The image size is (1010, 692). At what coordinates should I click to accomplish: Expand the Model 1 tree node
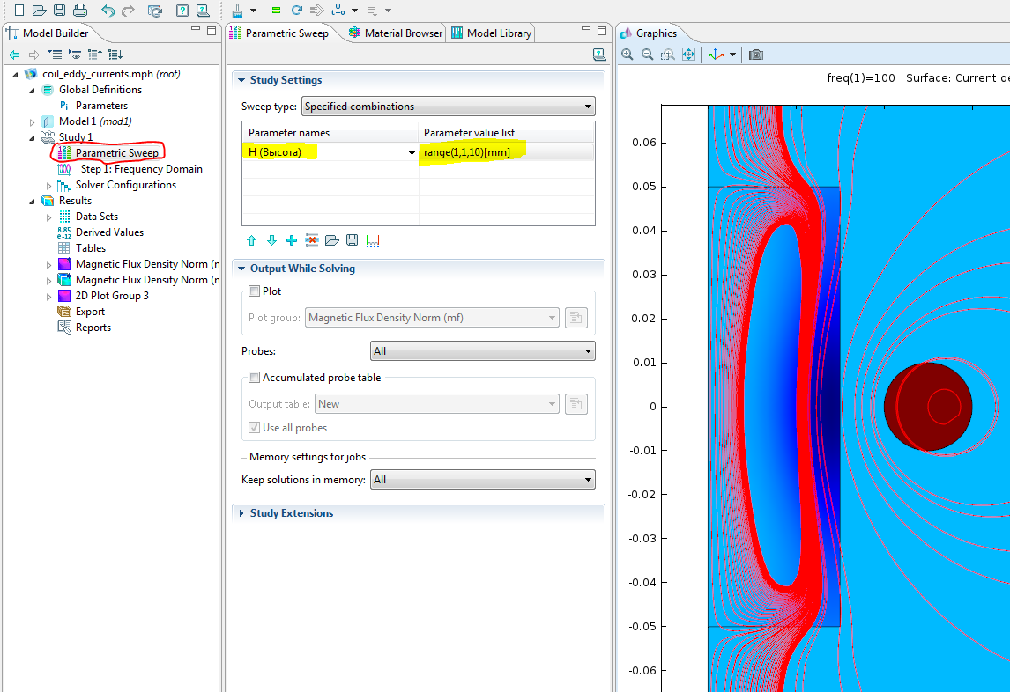pyautogui.click(x=33, y=121)
